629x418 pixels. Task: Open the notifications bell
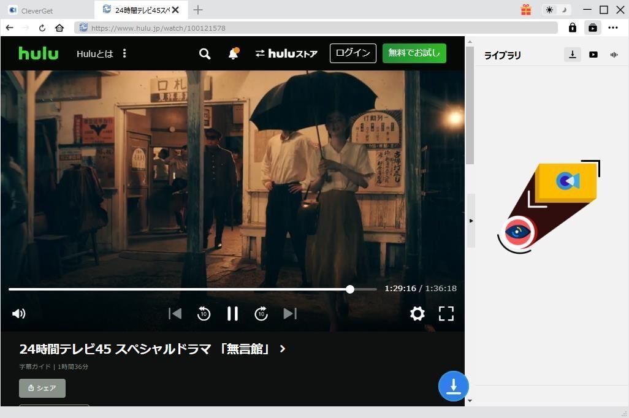(x=234, y=53)
